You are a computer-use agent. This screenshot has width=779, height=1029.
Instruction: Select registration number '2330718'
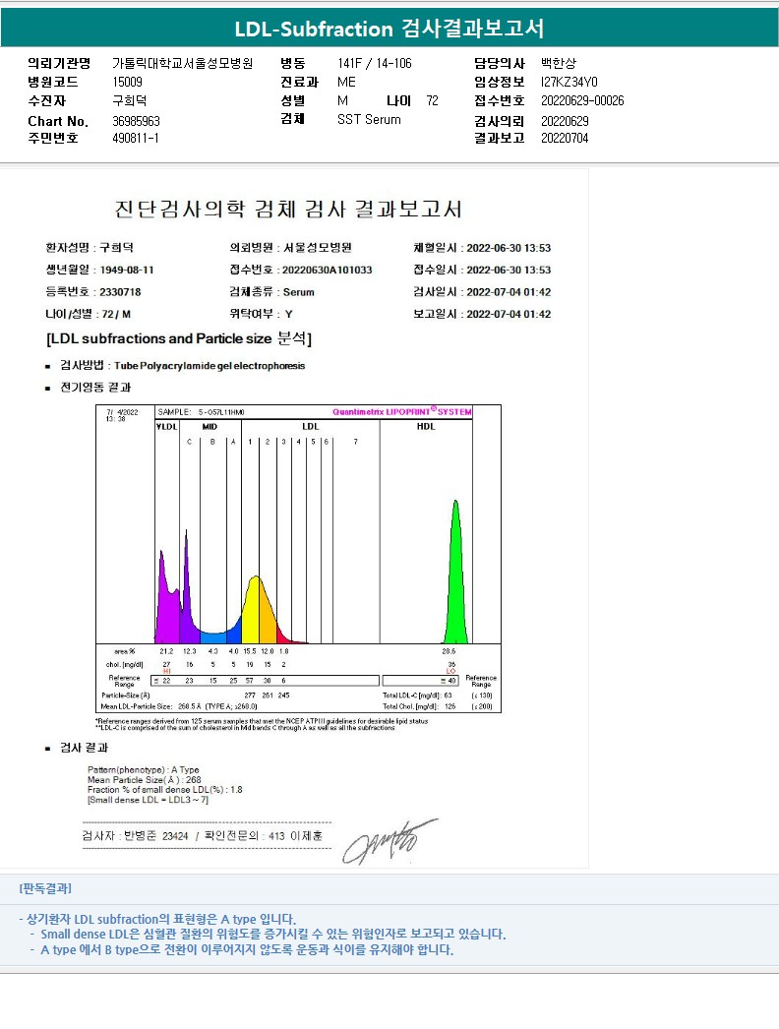tap(120, 292)
